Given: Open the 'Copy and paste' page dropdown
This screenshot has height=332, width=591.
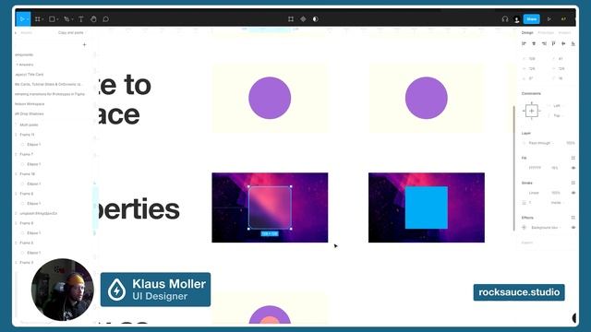Looking at the screenshot, I should point(71,33).
